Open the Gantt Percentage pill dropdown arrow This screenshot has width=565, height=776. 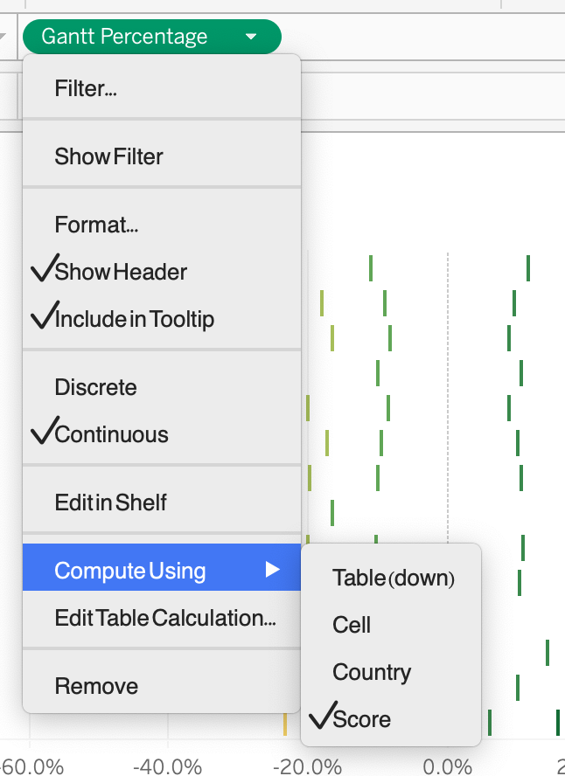point(251,37)
